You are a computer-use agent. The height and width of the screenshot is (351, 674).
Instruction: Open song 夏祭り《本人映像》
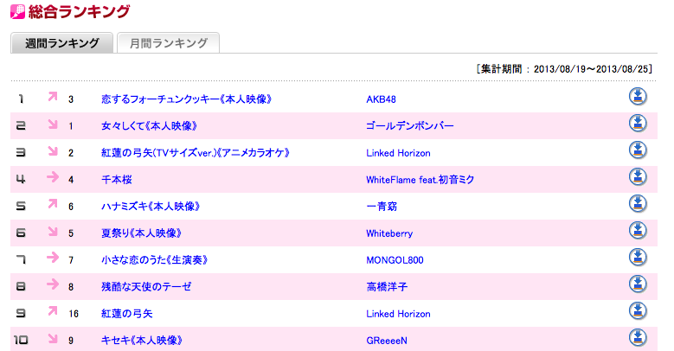point(141,233)
